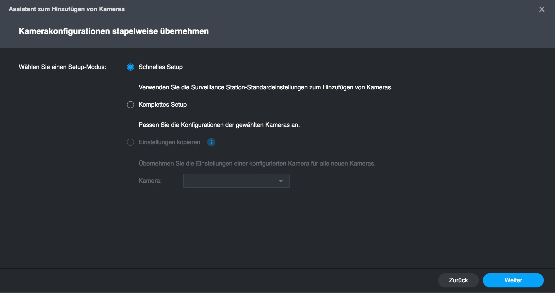Click the Komplettes Setup label text
The width and height of the screenshot is (555, 293).
(162, 105)
